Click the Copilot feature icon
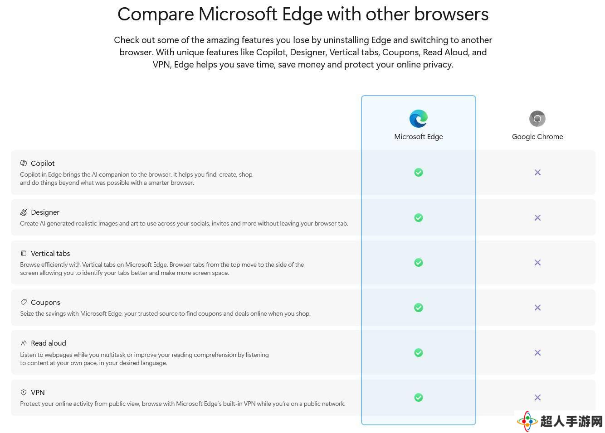This screenshot has height=433, width=605. point(24,163)
